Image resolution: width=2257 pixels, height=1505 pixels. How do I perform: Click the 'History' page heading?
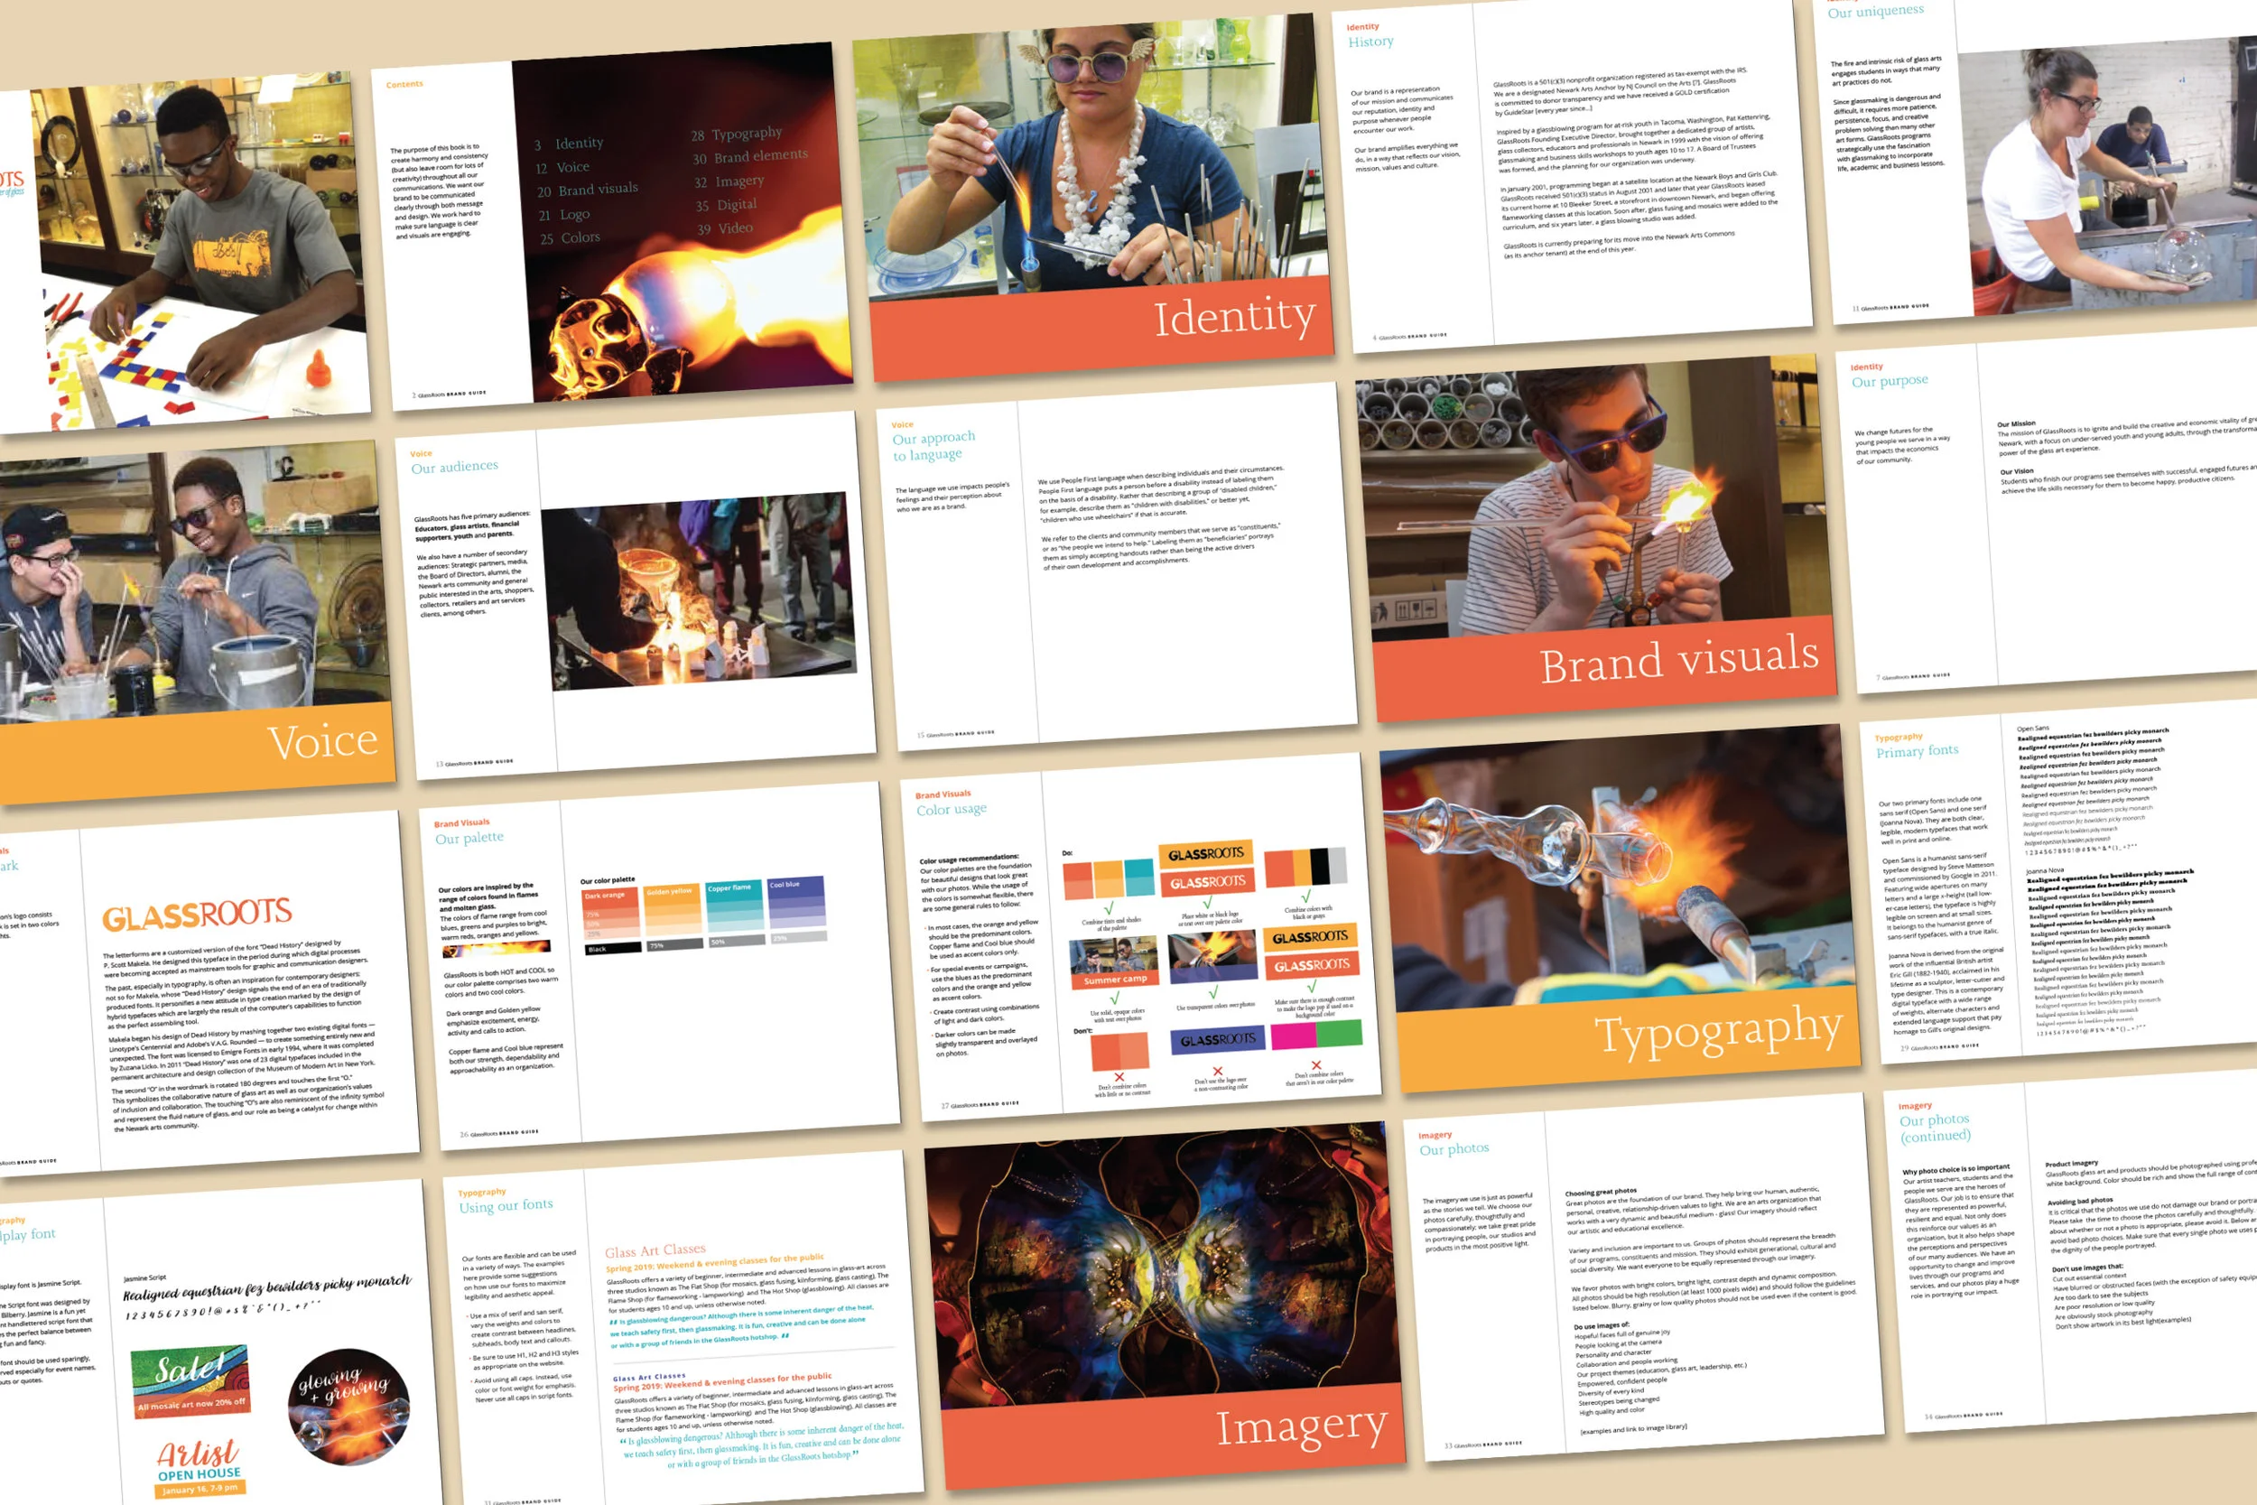[1370, 42]
